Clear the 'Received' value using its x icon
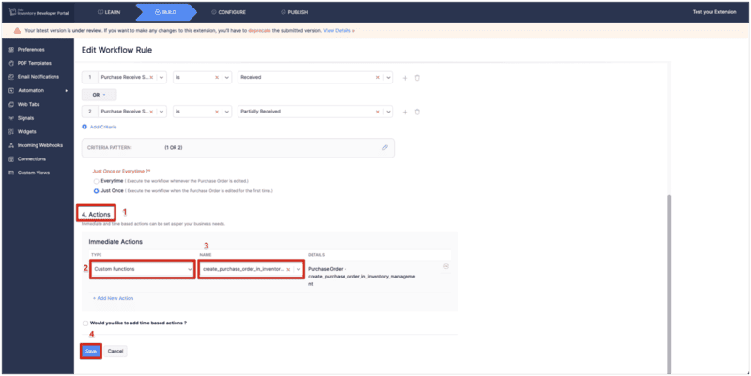Image resolution: width=751 pixels, height=376 pixels. [x=378, y=77]
